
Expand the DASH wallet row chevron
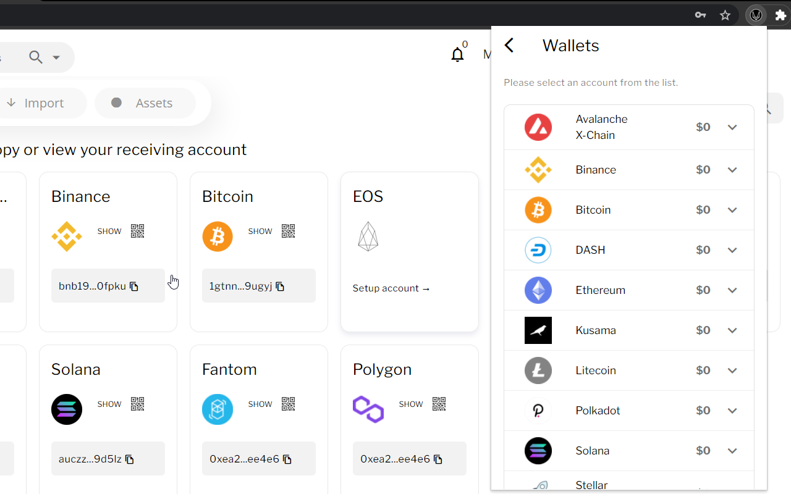[x=732, y=250]
